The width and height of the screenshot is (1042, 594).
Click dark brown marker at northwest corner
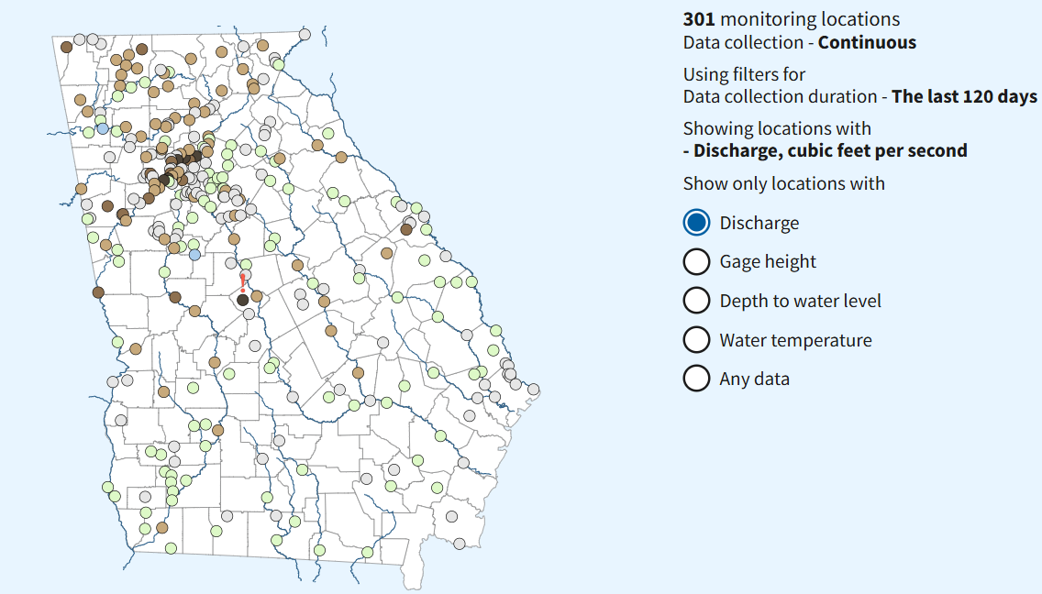(x=66, y=47)
